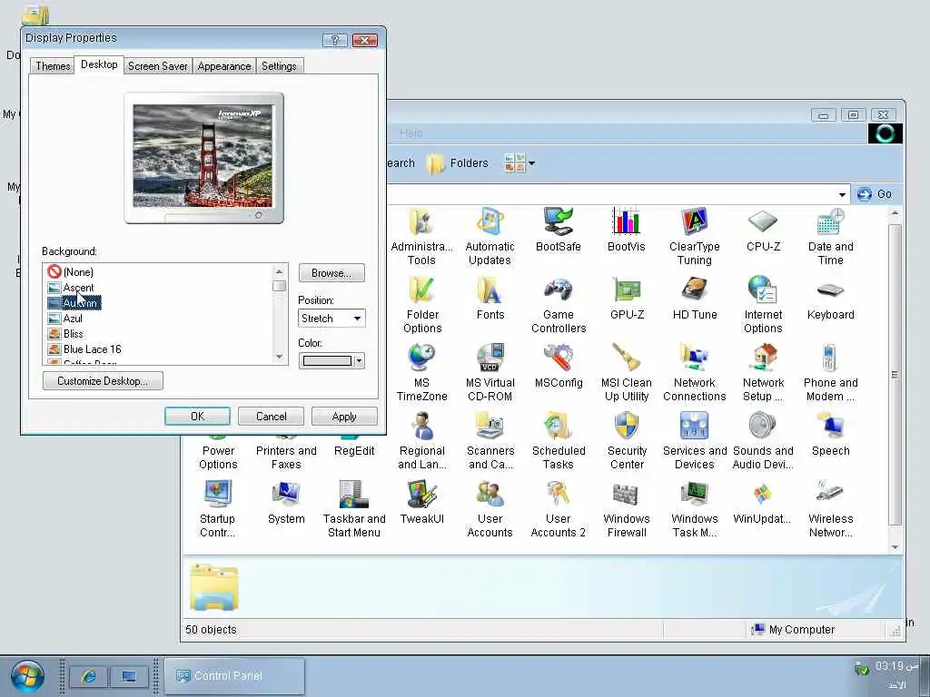The height and width of the screenshot is (697, 930).
Task: Open Game Controllers
Action: coord(559,305)
